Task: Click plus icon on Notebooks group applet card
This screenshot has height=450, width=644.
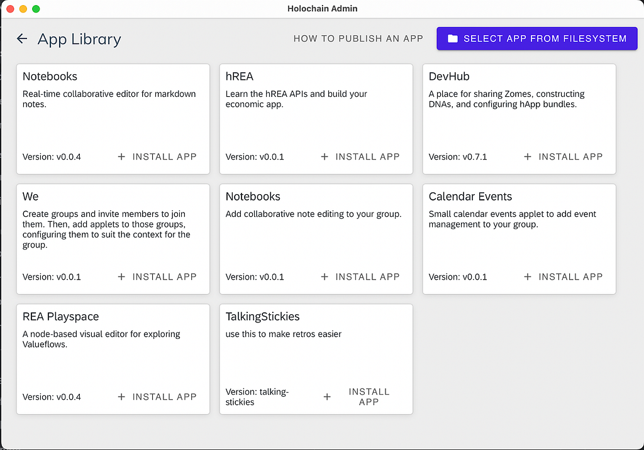Action: (325, 277)
